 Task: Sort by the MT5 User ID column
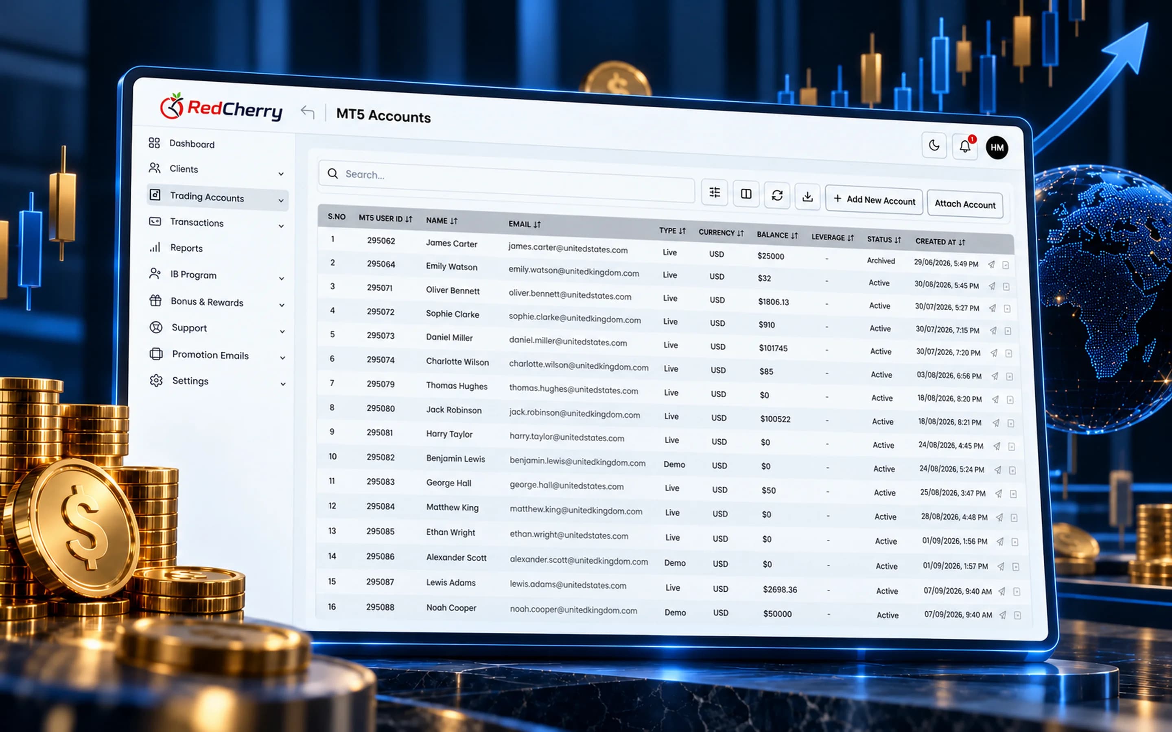(385, 218)
